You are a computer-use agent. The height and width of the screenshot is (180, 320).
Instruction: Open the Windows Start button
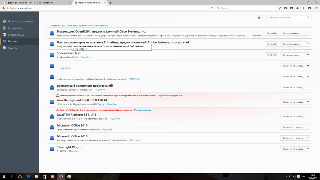pyautogui.click(x=4, y=177)
